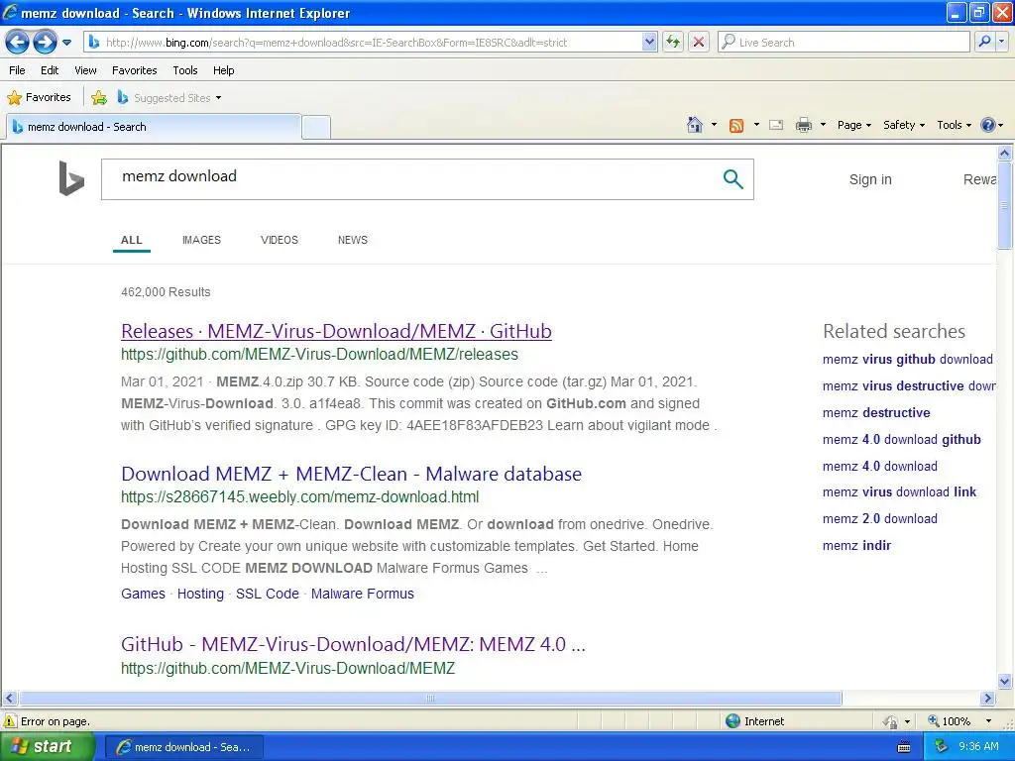Go forward with the IE Forward arrow
Viewport: 1015px width, 761px height.
point(45,43)
